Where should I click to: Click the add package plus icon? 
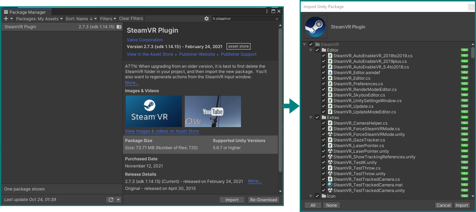click(6, 19)
